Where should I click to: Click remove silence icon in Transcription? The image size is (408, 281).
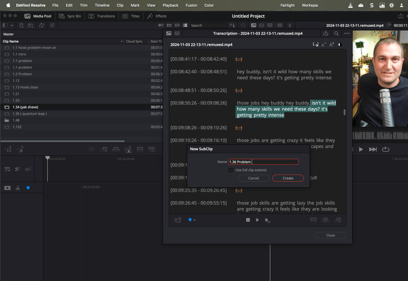point(315,45)
